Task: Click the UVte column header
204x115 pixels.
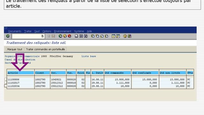Action: [x=190, y=73]
